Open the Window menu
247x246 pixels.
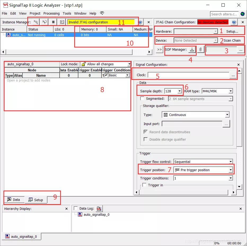pos(80,14)
